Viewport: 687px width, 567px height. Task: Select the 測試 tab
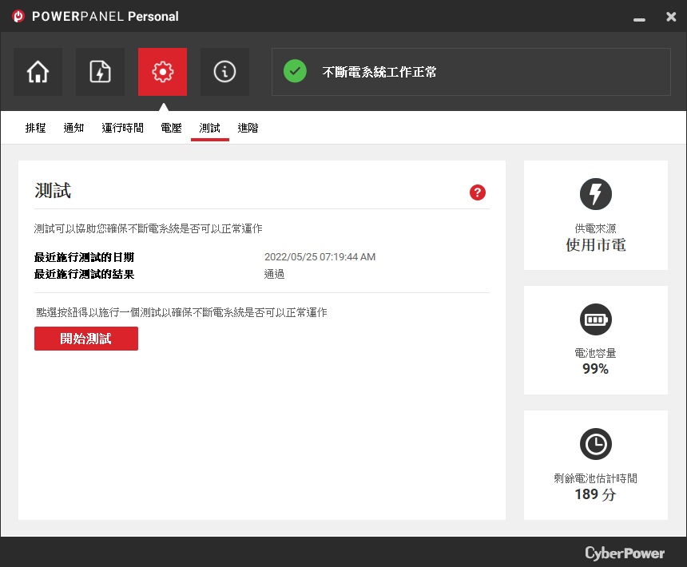tap(210, 128)
